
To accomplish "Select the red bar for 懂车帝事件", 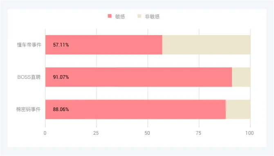I will click(104, 45).
